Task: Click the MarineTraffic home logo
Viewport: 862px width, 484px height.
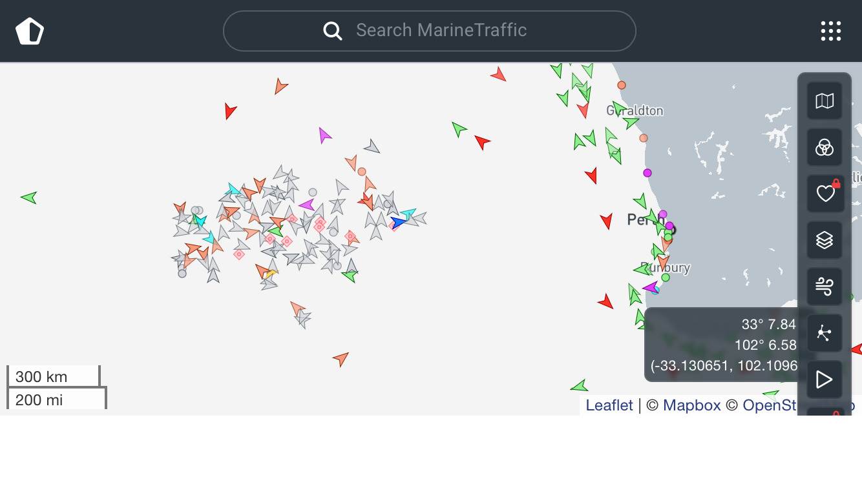Action: (30, 31)
